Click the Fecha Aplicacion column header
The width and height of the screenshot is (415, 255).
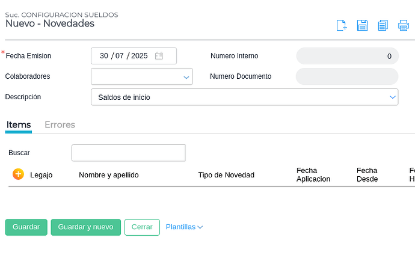tap(313, 175)
